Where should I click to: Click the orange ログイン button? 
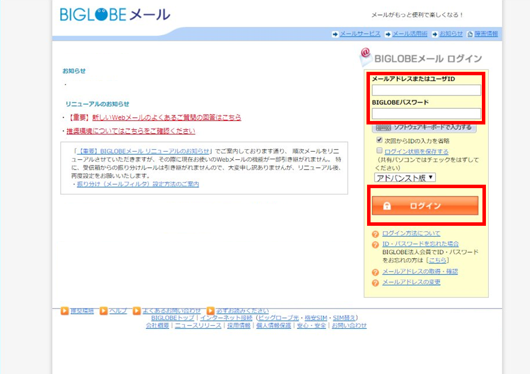(x=425, y=206)
